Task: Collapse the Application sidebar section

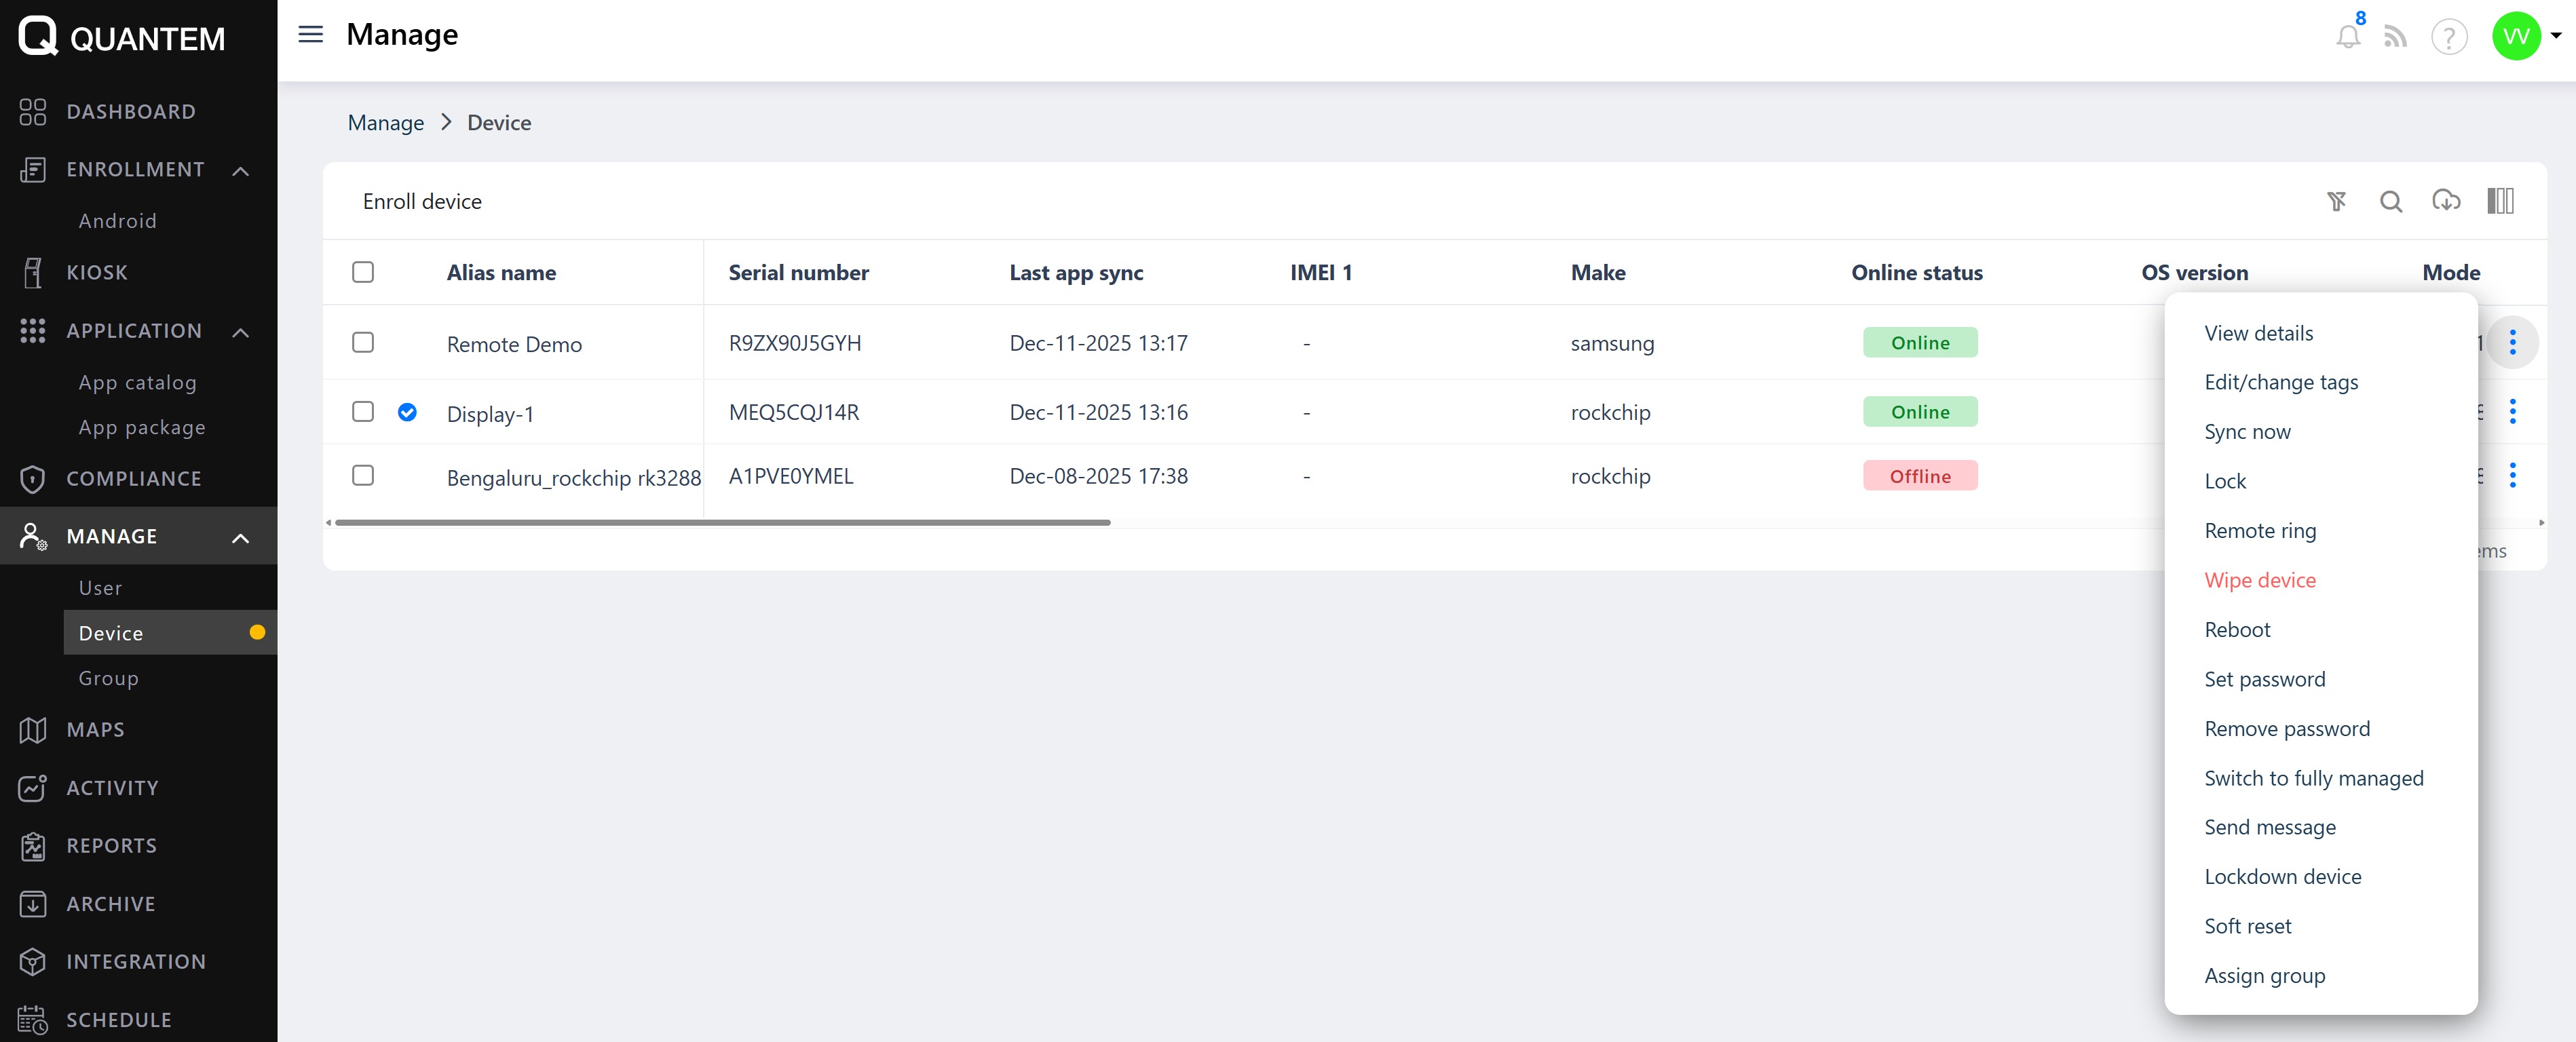Action: [240, 332]
